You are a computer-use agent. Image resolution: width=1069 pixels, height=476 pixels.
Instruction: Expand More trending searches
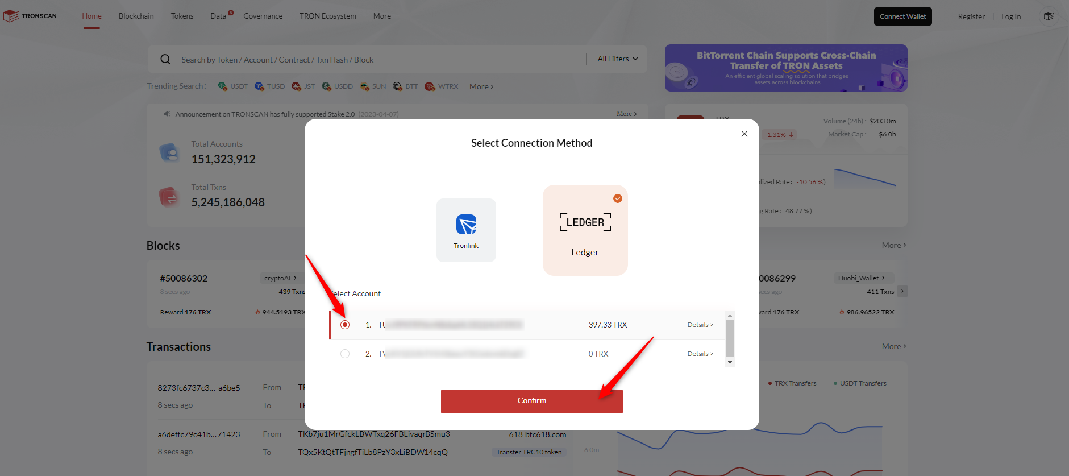481,86
